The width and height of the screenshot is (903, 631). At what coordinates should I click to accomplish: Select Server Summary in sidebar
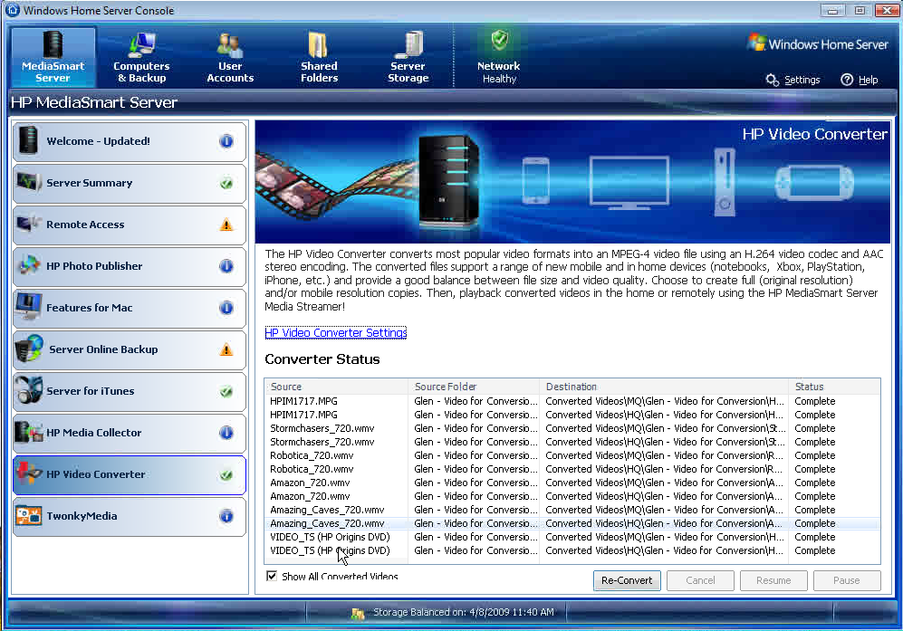129,183
